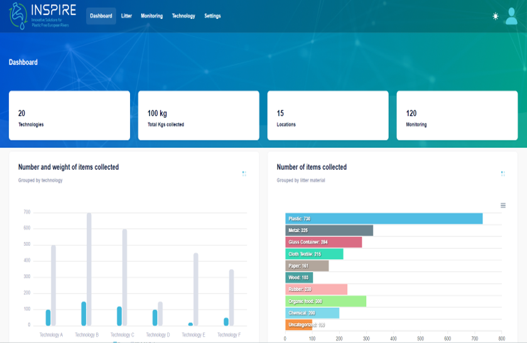The height and width of the screenshot is (343, 527).
Task: Select the 120 Monitoring card
Action: pos(457,115)
